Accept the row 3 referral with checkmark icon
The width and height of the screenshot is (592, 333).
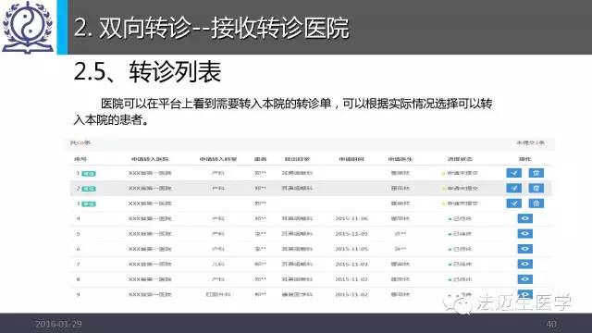click(514, 203)
